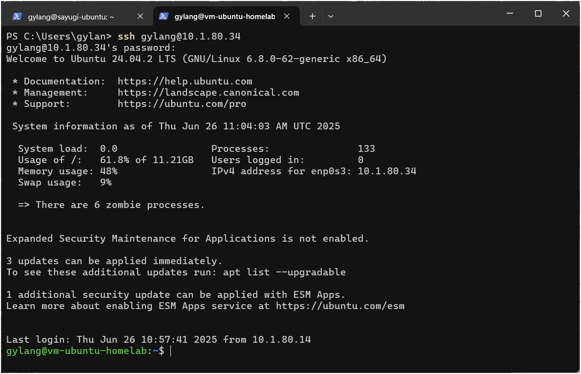
Task: Click the 'ssh gylang@10.1.80.34' command text
Action: [x=179, y=37]
